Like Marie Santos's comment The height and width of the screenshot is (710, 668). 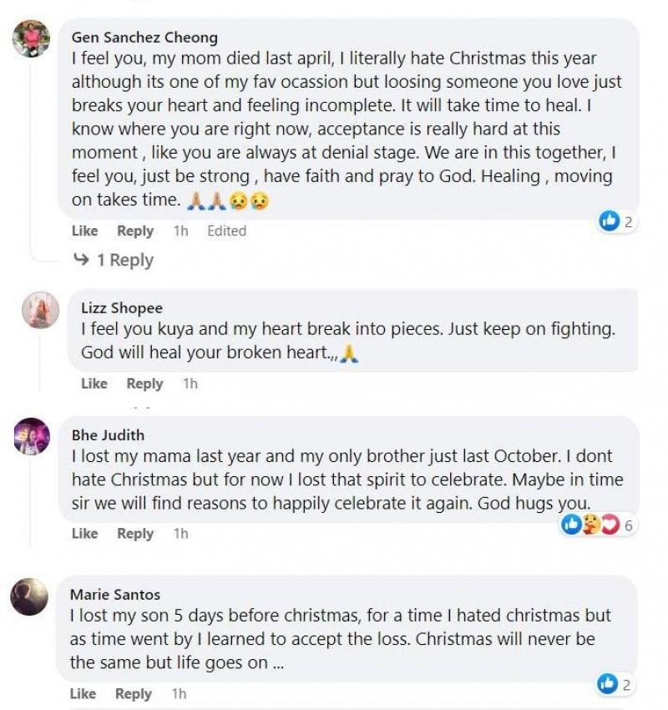(x=83, y=694)
